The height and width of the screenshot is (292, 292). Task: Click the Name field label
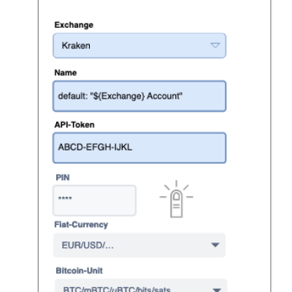[66, 72]
